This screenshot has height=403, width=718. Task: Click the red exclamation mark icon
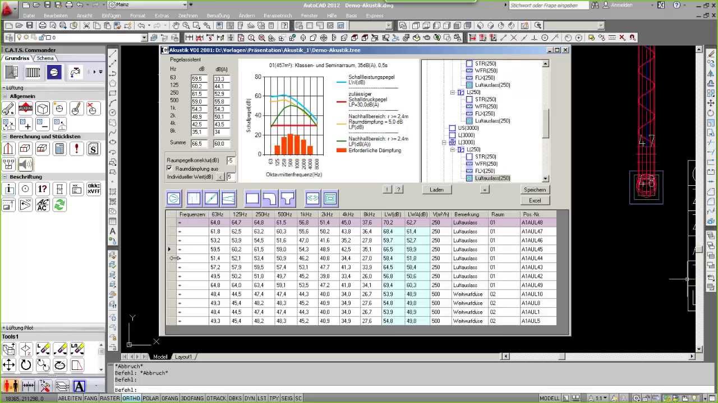point(76,149)
